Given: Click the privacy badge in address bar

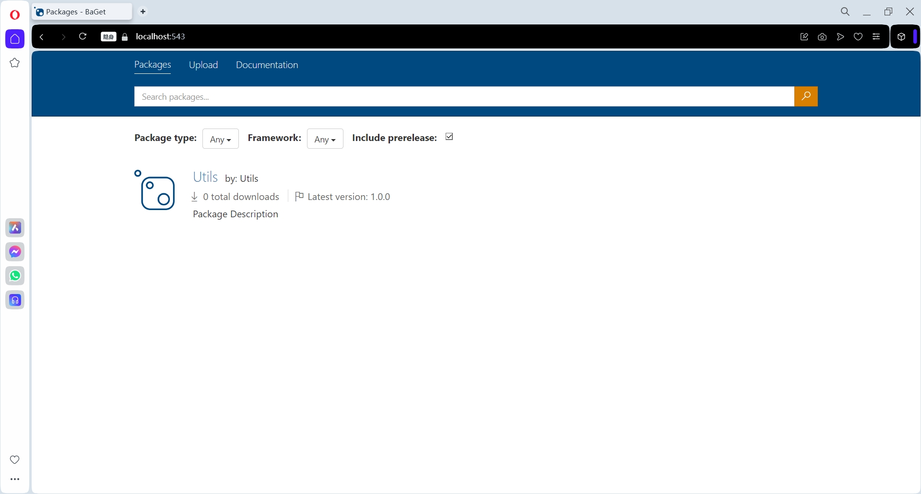Looking at the screenshot, I should pos(108,37).
